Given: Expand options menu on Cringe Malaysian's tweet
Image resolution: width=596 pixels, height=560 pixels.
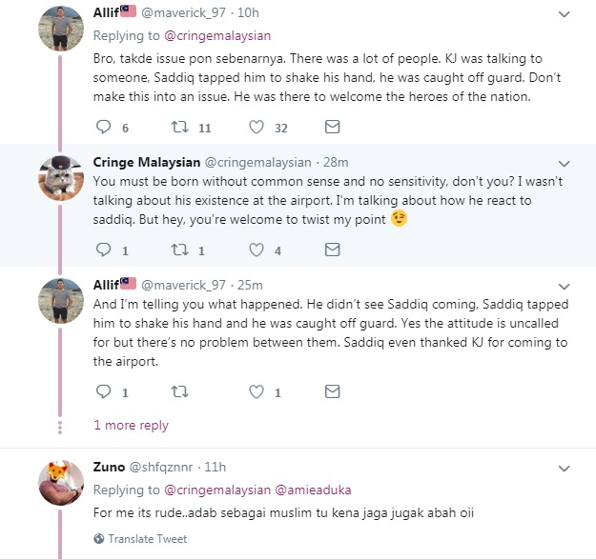Looking at the screenshot, I should pyautogui.click(x=564, y=163).
